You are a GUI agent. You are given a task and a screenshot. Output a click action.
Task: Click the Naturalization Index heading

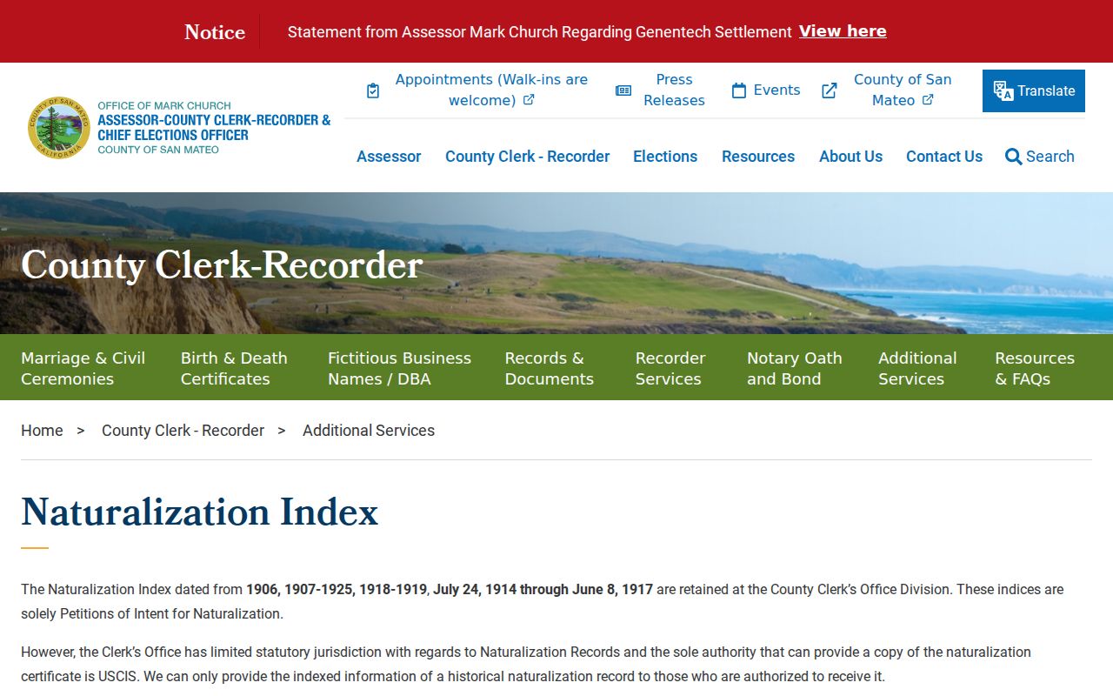tap(200, 512)
